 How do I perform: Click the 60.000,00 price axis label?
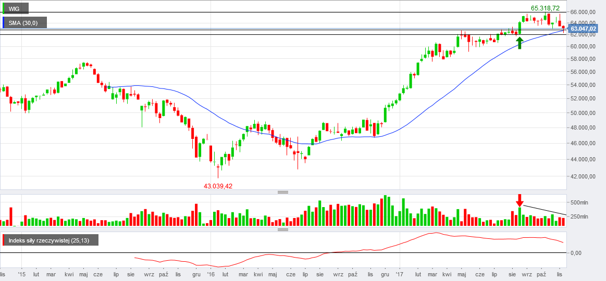584,46
